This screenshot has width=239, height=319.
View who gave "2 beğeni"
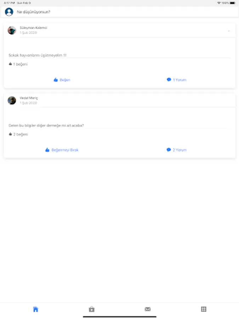coord(18,134)
